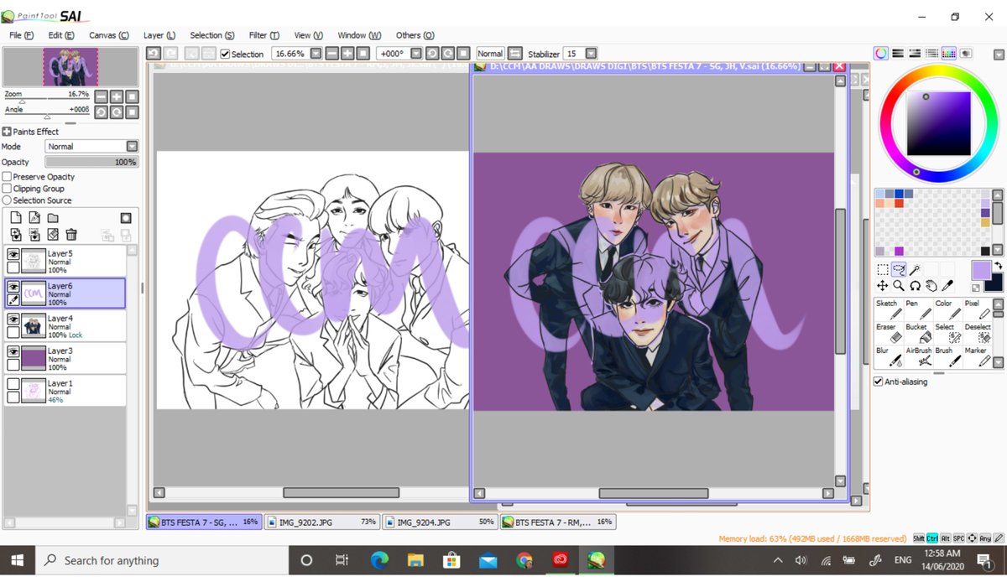Viewport: 1007px width, 587px height.
Task: Select the Eyedropper tool
Action: tap(947, 286)
